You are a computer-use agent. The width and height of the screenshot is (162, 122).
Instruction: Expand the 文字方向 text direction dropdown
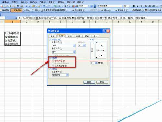60,75
